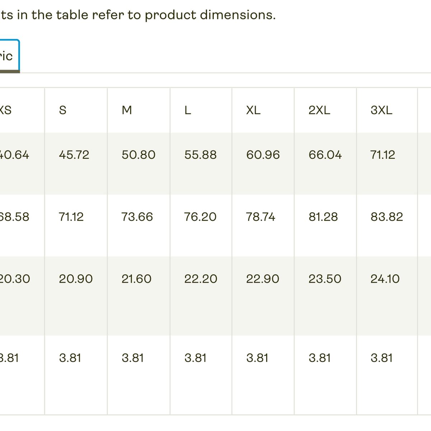
Task: Click the 24.10 cell under 3XL
Action: tap(385, 279)
